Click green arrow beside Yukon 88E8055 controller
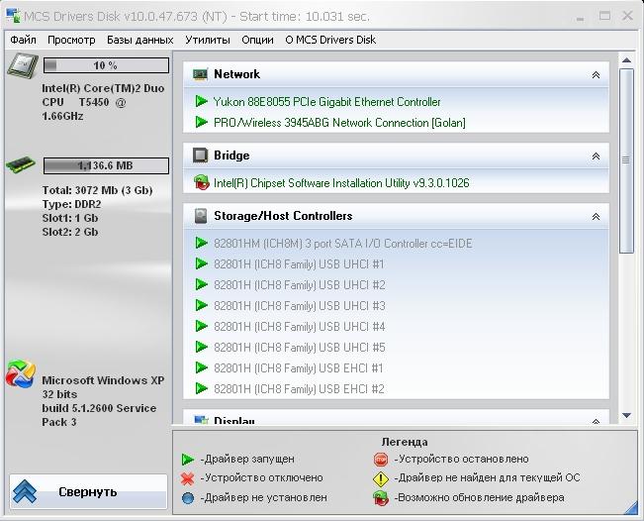644x521 pixels. 202,102
